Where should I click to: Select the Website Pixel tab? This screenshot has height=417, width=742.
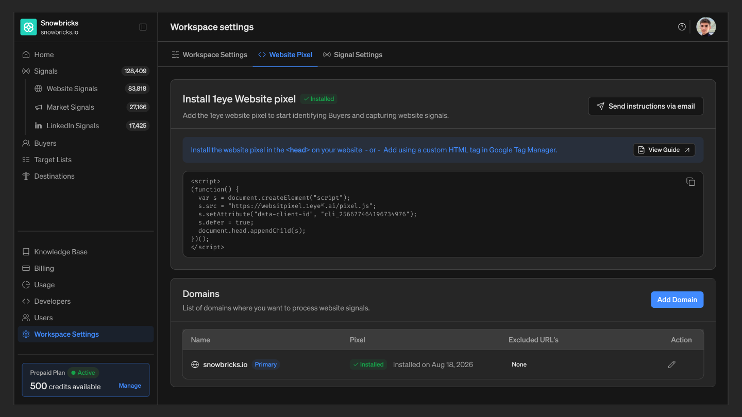point(285,55)
